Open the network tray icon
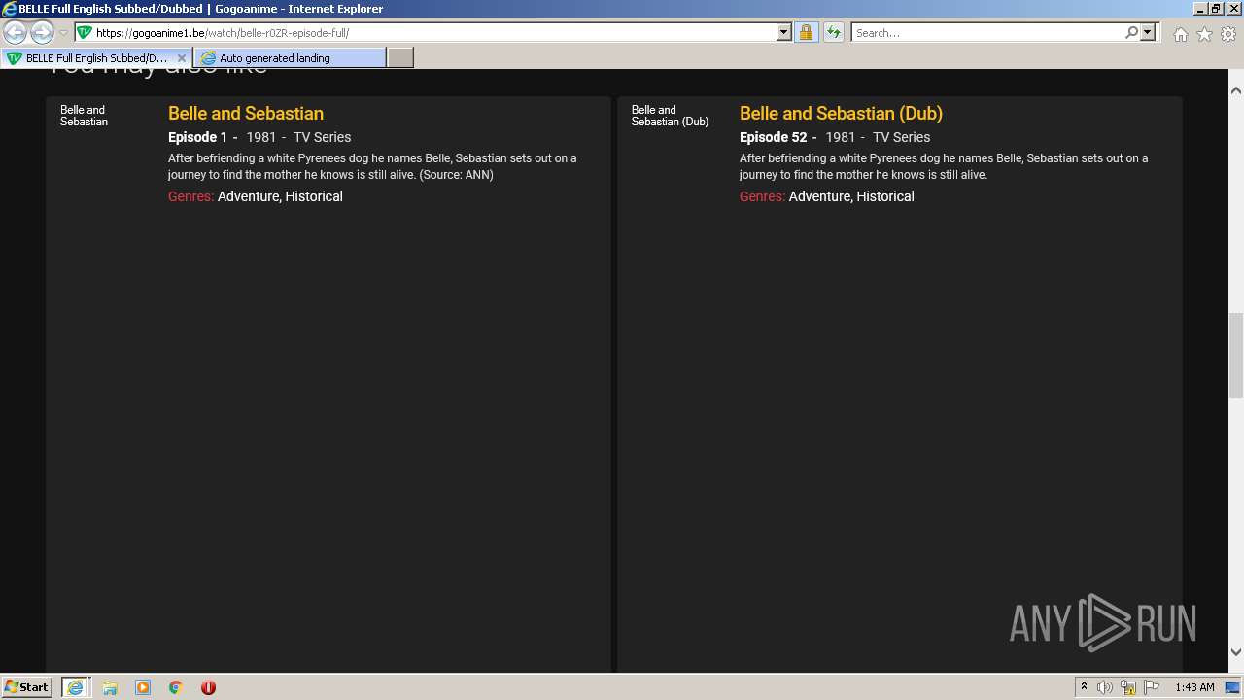Viewport: 1244px width, 700px height. (1128, 687)
